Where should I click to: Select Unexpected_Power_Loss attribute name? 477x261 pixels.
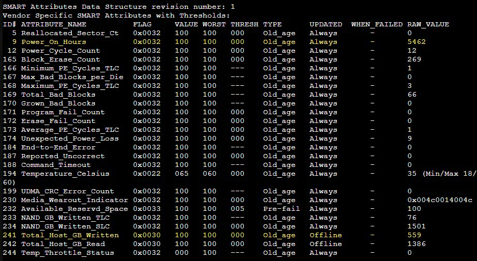(x=70, y=139)
